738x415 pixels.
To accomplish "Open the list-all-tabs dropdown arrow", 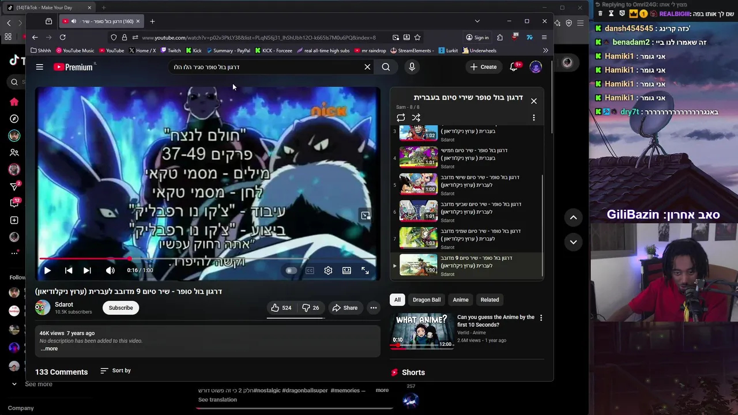I will pyautogui.click(x=477, y=21).
